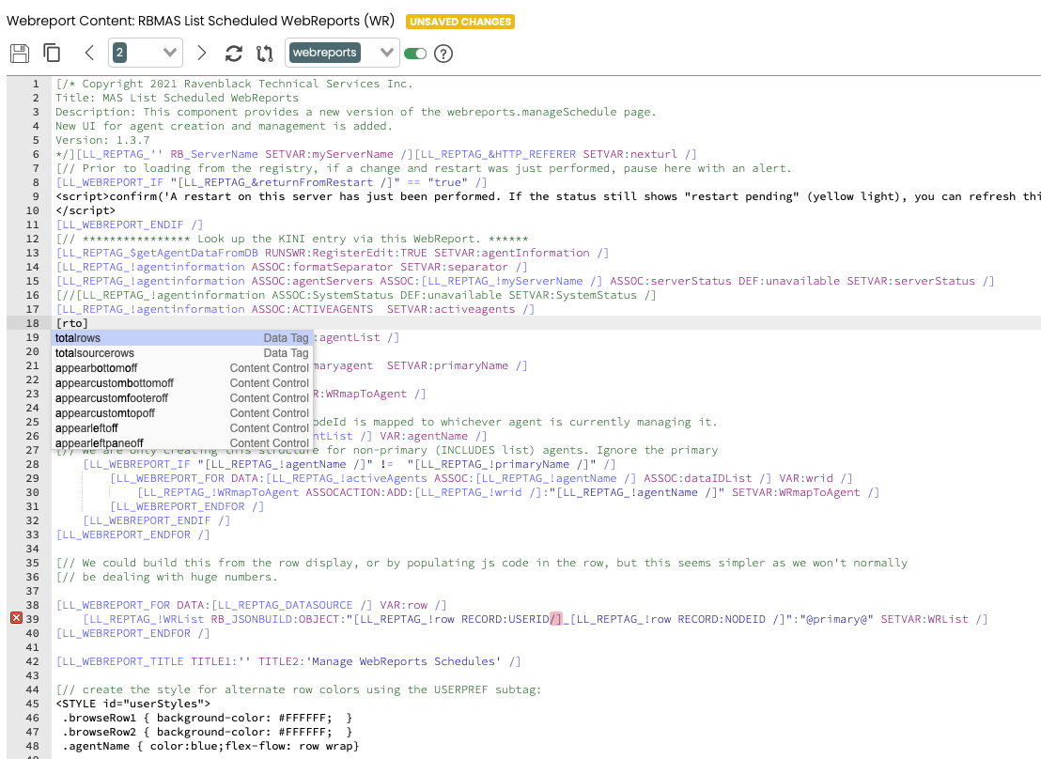Choose appearcustomtopoff from suggestions
This screenshot has height=759, width=1041.
click(x=182, y=413)
